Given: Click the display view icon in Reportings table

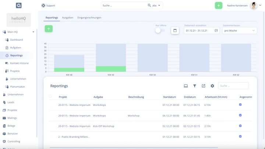Looking at the screenshot, I should click(x=186, y=86).
